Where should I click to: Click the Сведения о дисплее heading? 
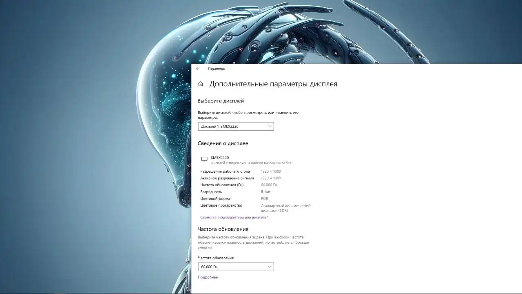coord(223,143)
